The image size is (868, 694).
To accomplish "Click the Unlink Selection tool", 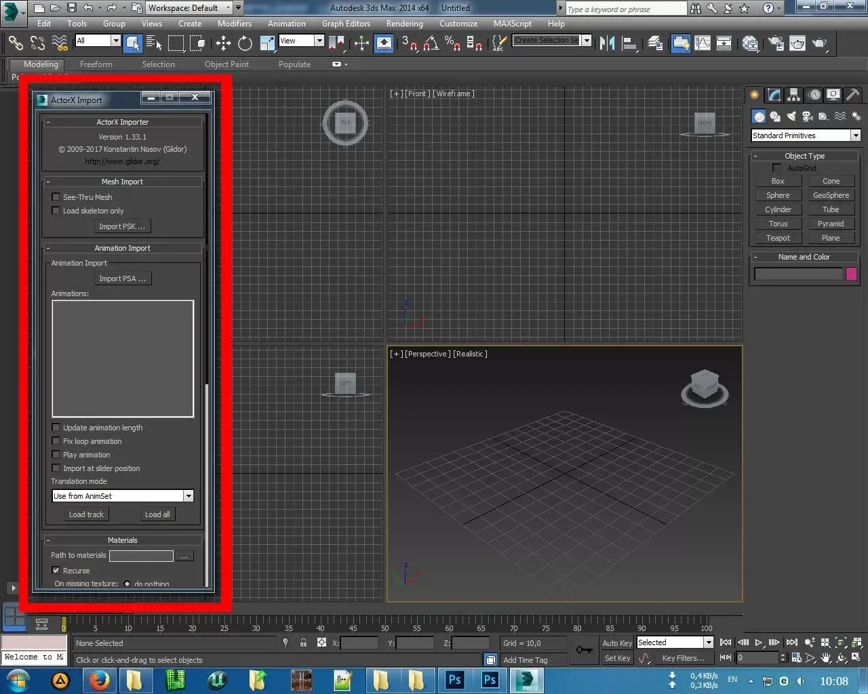I will 37,43.
